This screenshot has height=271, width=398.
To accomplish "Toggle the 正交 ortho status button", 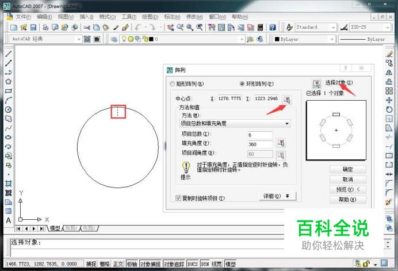I will point(118,264).
